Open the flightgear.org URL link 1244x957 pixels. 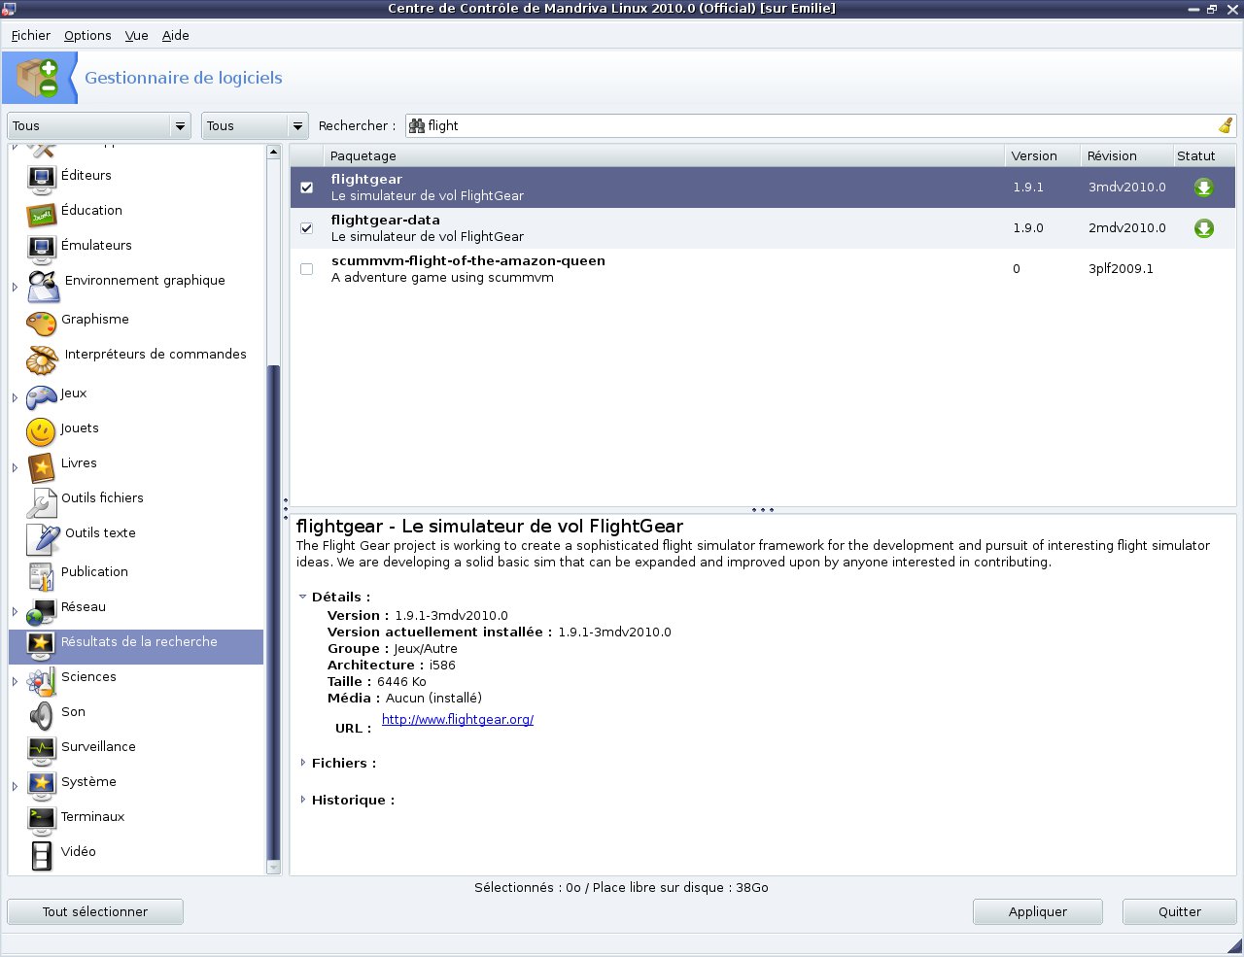tap(458, 720)
